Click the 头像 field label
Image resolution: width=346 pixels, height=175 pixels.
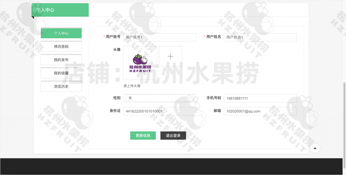click(117, 49)
